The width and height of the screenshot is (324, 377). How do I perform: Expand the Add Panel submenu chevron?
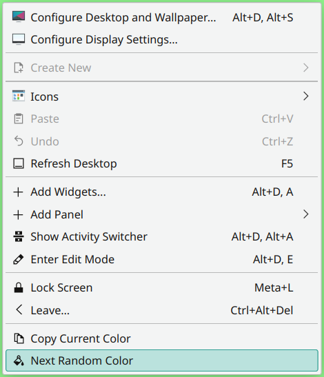tap(305, 214)
